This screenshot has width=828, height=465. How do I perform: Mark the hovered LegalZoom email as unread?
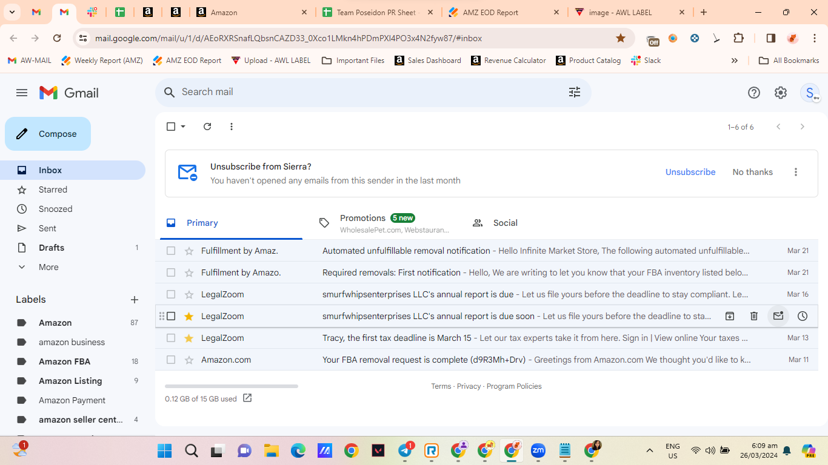pyautogui.click(x=778, y=316)
